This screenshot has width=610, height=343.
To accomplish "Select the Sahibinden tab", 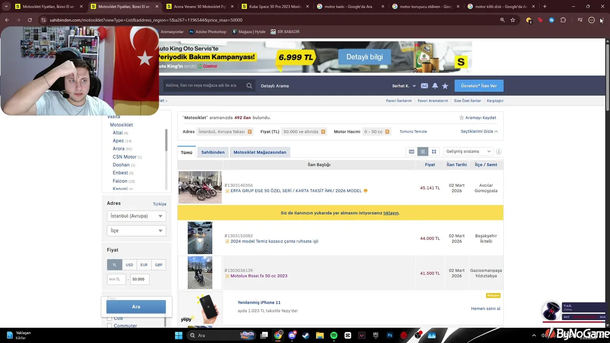I will click(213, 152).
